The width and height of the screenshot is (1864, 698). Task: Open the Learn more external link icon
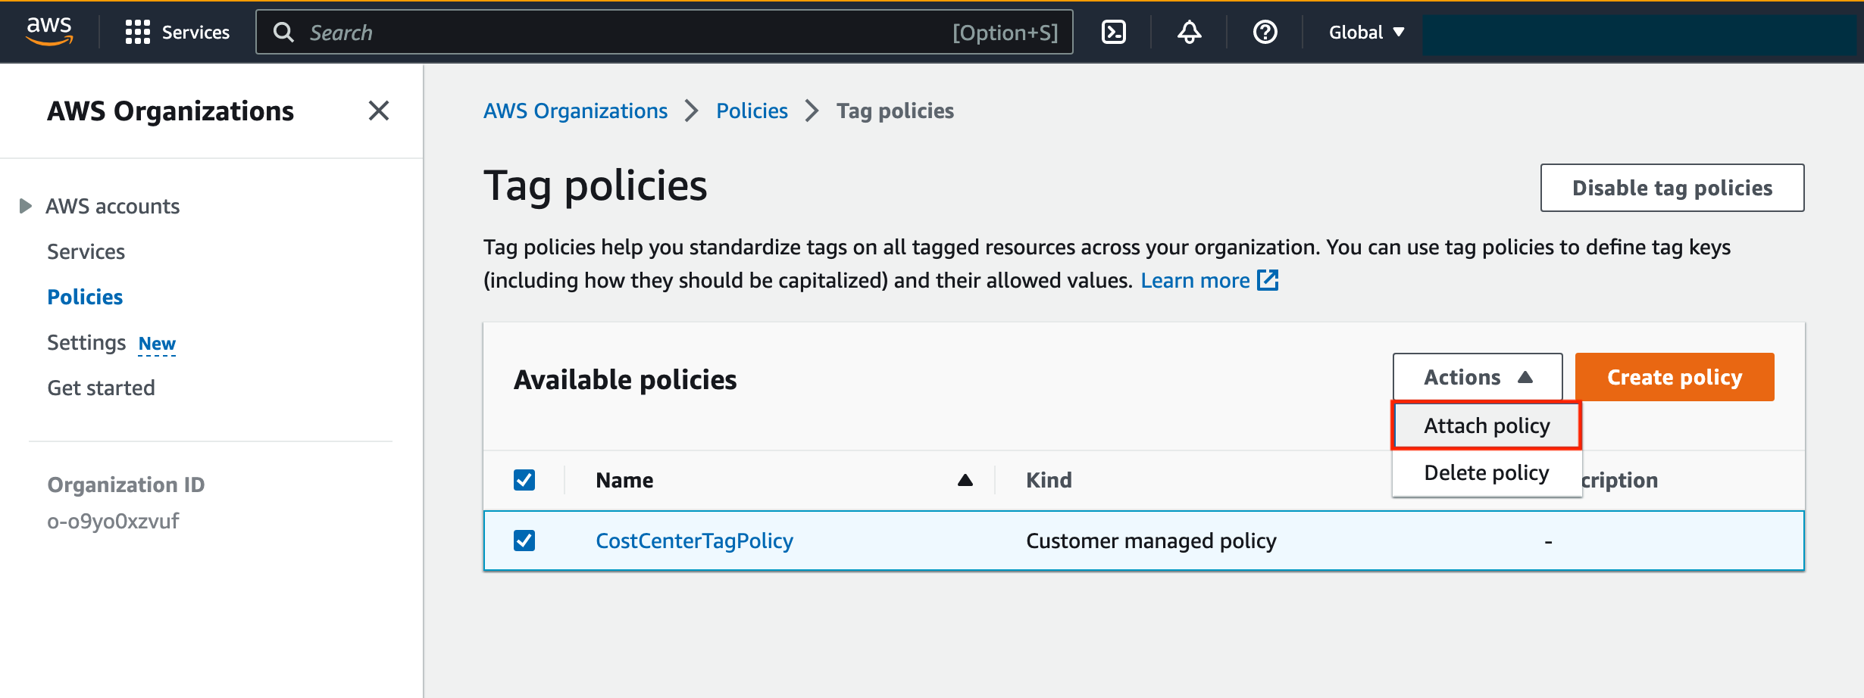[x=1267, y=279]
